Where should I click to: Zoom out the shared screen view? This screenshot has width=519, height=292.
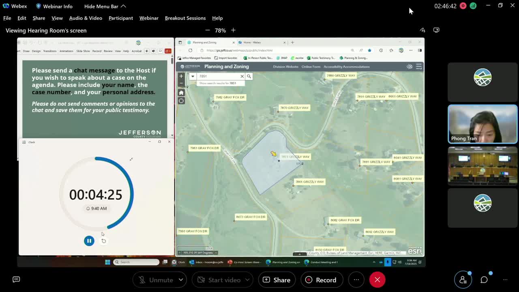[x=208, y=30]
